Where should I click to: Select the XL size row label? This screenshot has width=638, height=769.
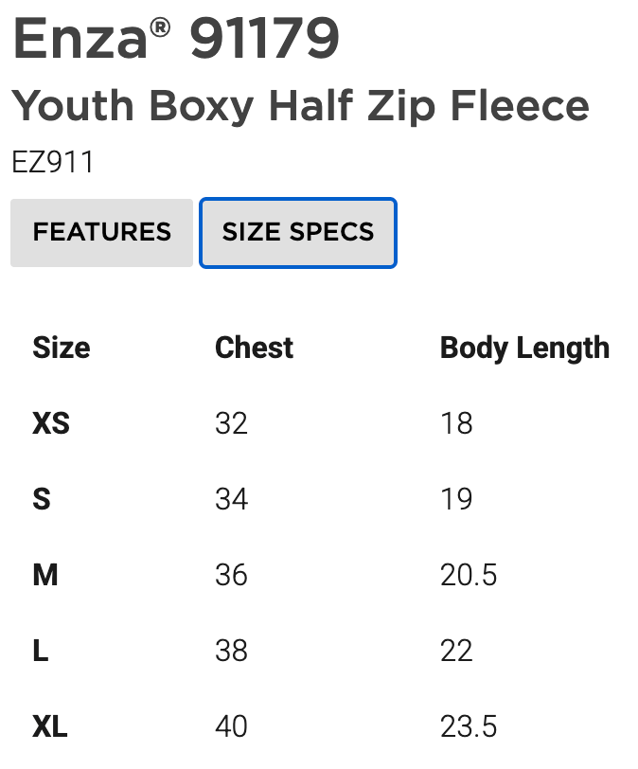(x=50, y=726)
